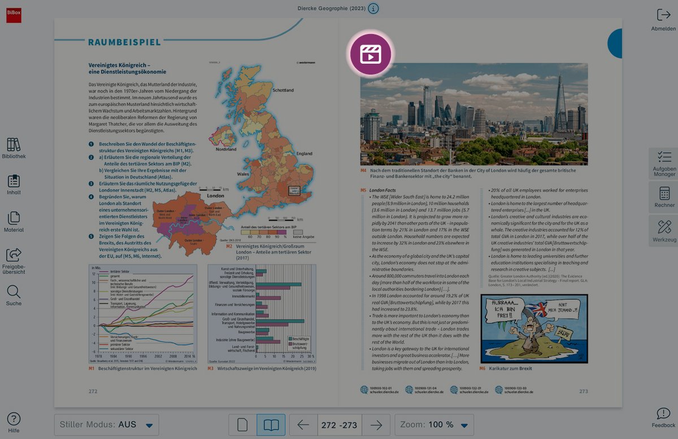Click page number 272 on the page
The height and width of the screenshot is (439, 678).
pos(93,391)
